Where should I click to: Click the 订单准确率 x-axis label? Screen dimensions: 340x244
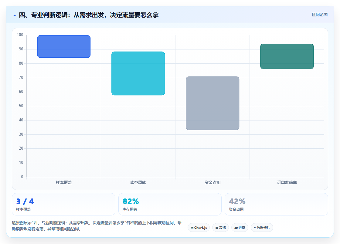[x=287, y=182]
